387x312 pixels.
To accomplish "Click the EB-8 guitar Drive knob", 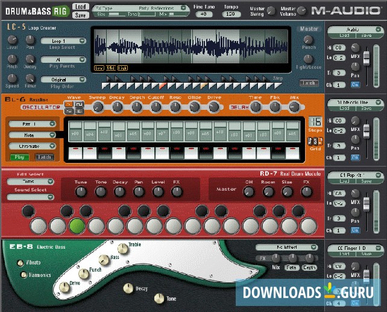I will [64, 287].
